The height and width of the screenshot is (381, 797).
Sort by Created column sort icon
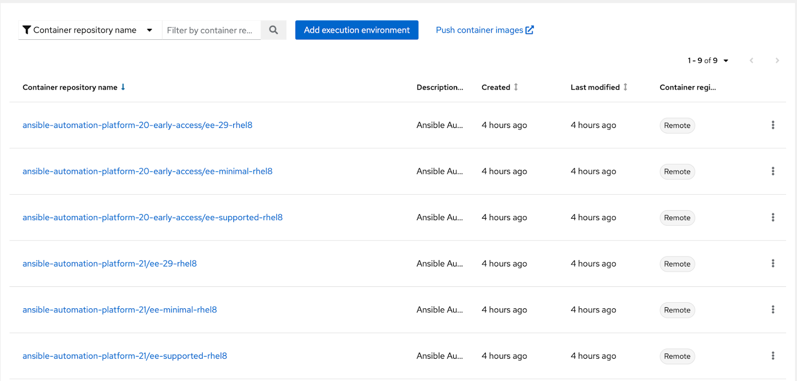point(516,87)
